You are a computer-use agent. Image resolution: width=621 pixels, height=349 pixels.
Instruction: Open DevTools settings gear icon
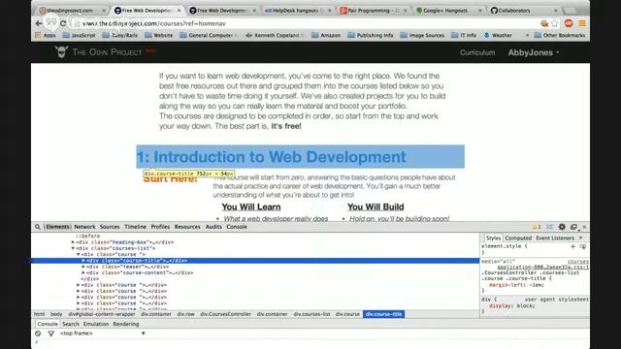click(562, 227)
